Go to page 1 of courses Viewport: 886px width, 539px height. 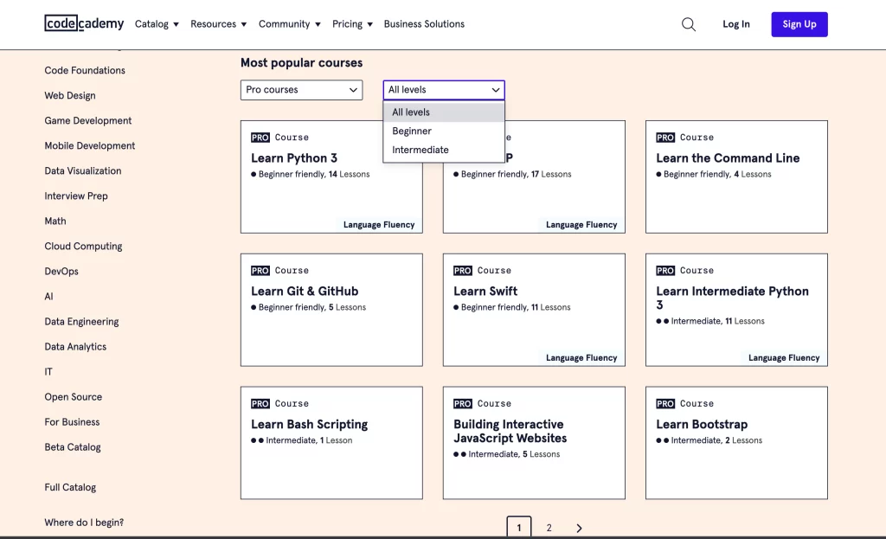click(519, 527)
